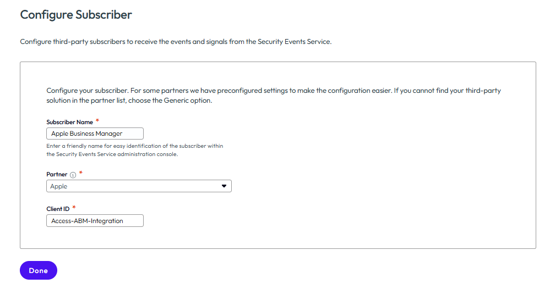Click the 'Configure your subscriber' instruction paragraph
The image size is (550, 289).
274,96
